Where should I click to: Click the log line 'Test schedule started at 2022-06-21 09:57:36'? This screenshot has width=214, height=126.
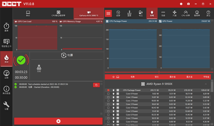click(48, 84)
